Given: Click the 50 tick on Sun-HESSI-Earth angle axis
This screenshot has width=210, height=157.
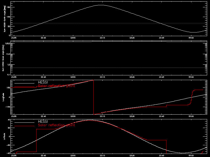Looking at the screenshot, I should (x=9, y=26).
